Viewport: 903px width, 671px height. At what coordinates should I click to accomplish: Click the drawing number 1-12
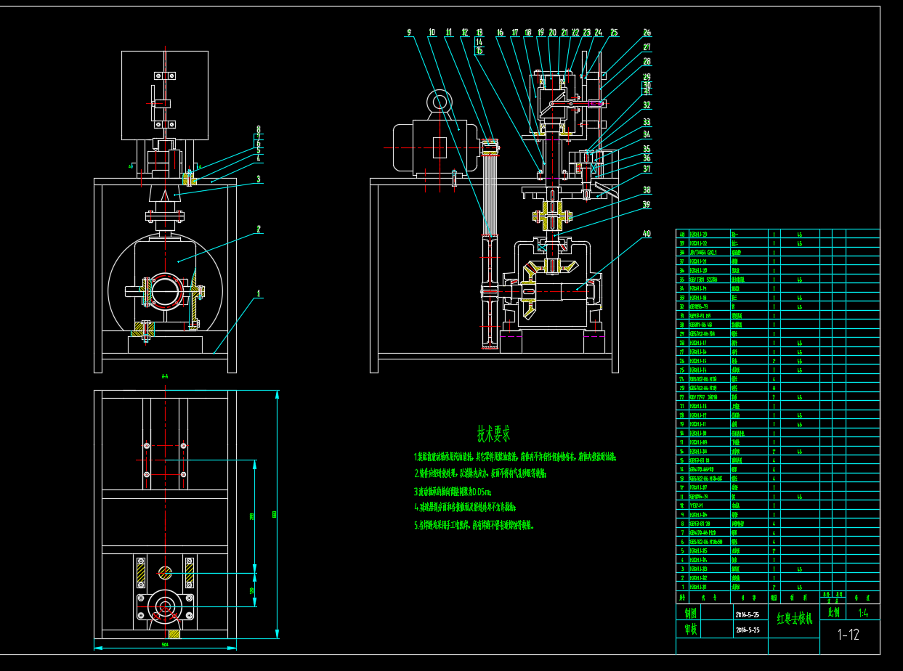(x=848, y=635)
